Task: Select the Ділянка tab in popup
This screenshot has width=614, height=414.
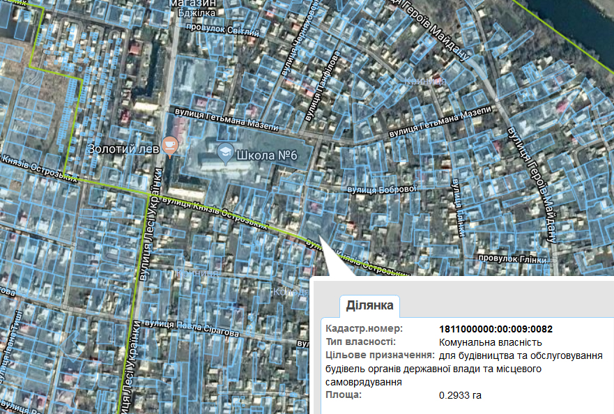Action: point(369,305)
